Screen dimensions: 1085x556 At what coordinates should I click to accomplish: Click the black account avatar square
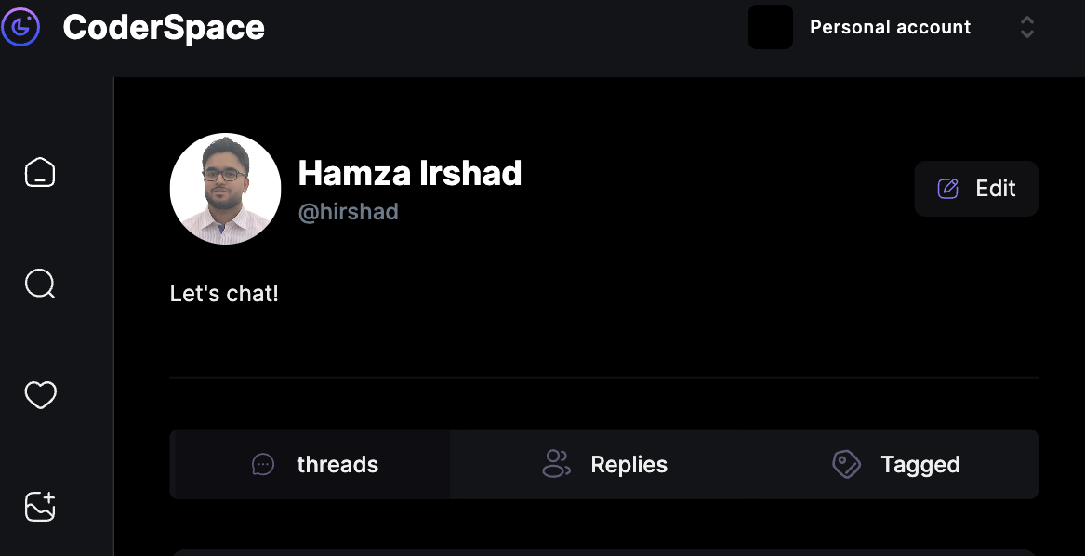click(771, 27)
